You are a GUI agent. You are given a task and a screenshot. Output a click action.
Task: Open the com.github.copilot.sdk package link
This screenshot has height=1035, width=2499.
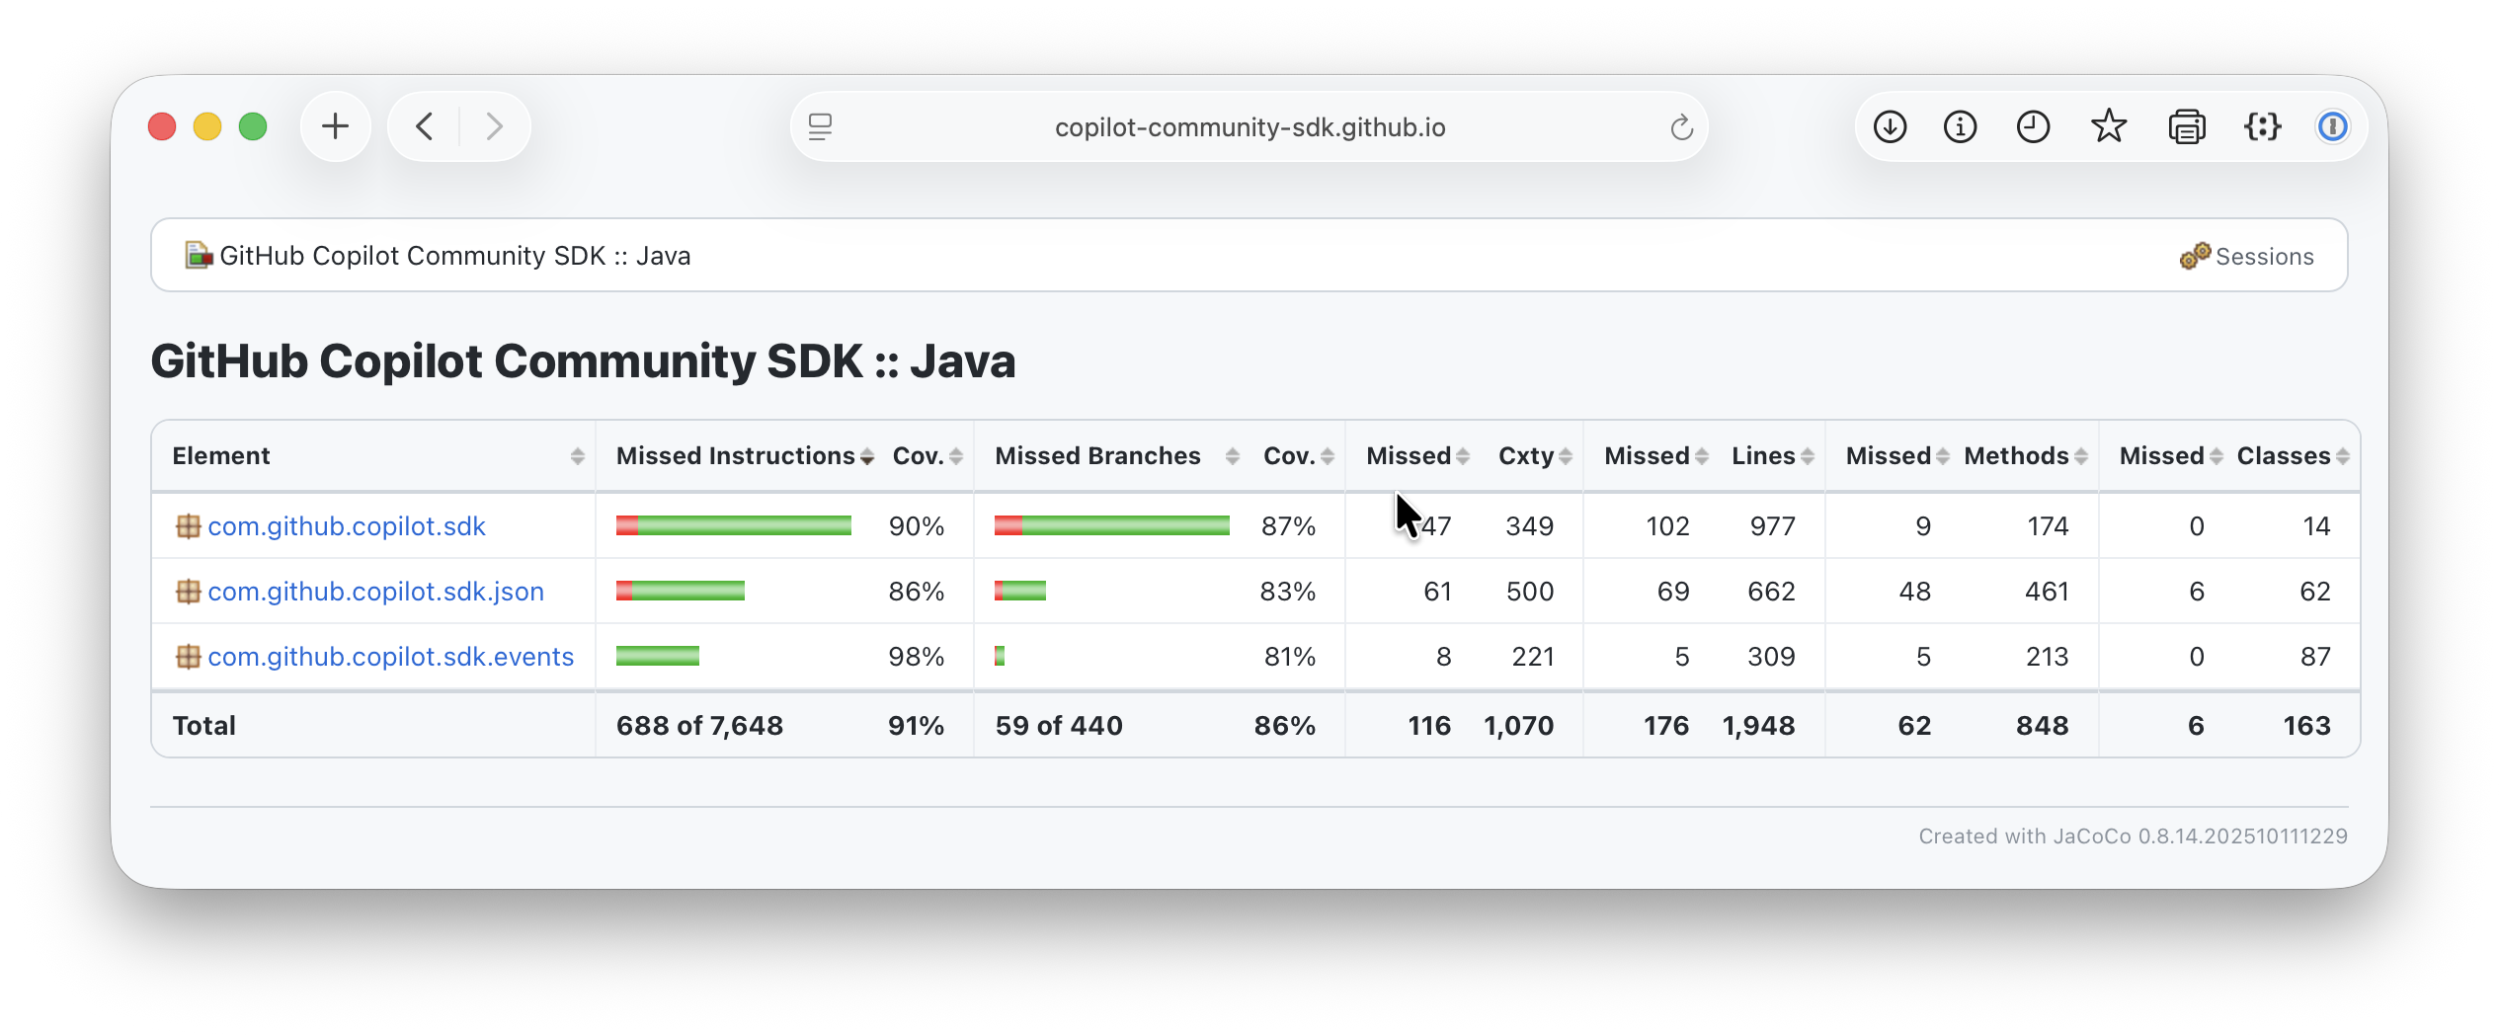coord(347,526)
